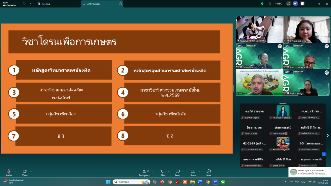Click the REC recording indicator

278,4
